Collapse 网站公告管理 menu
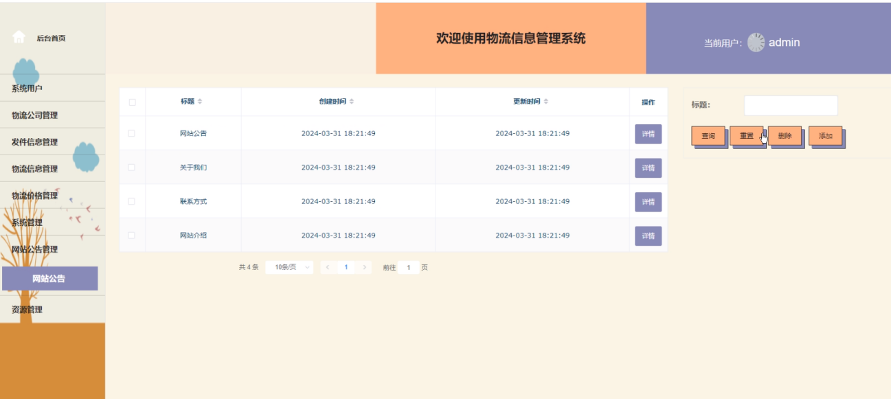Viewport: 891px width, 399px height. click(x=52, y=249)
